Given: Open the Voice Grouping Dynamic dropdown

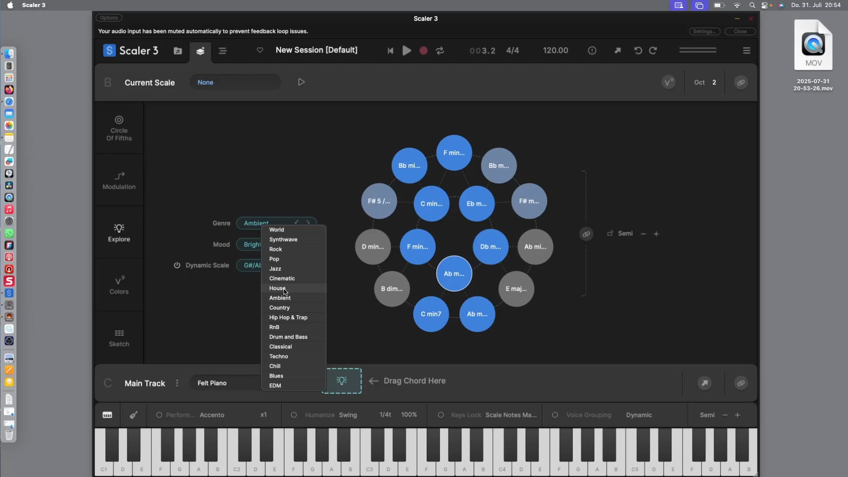Looking at the screenshot, I should click(639, 415).
